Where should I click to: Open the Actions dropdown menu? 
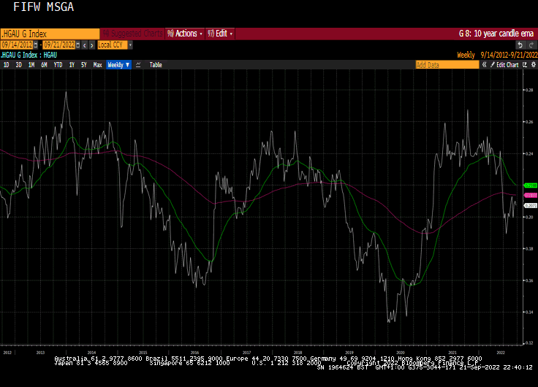coord(185,34)
